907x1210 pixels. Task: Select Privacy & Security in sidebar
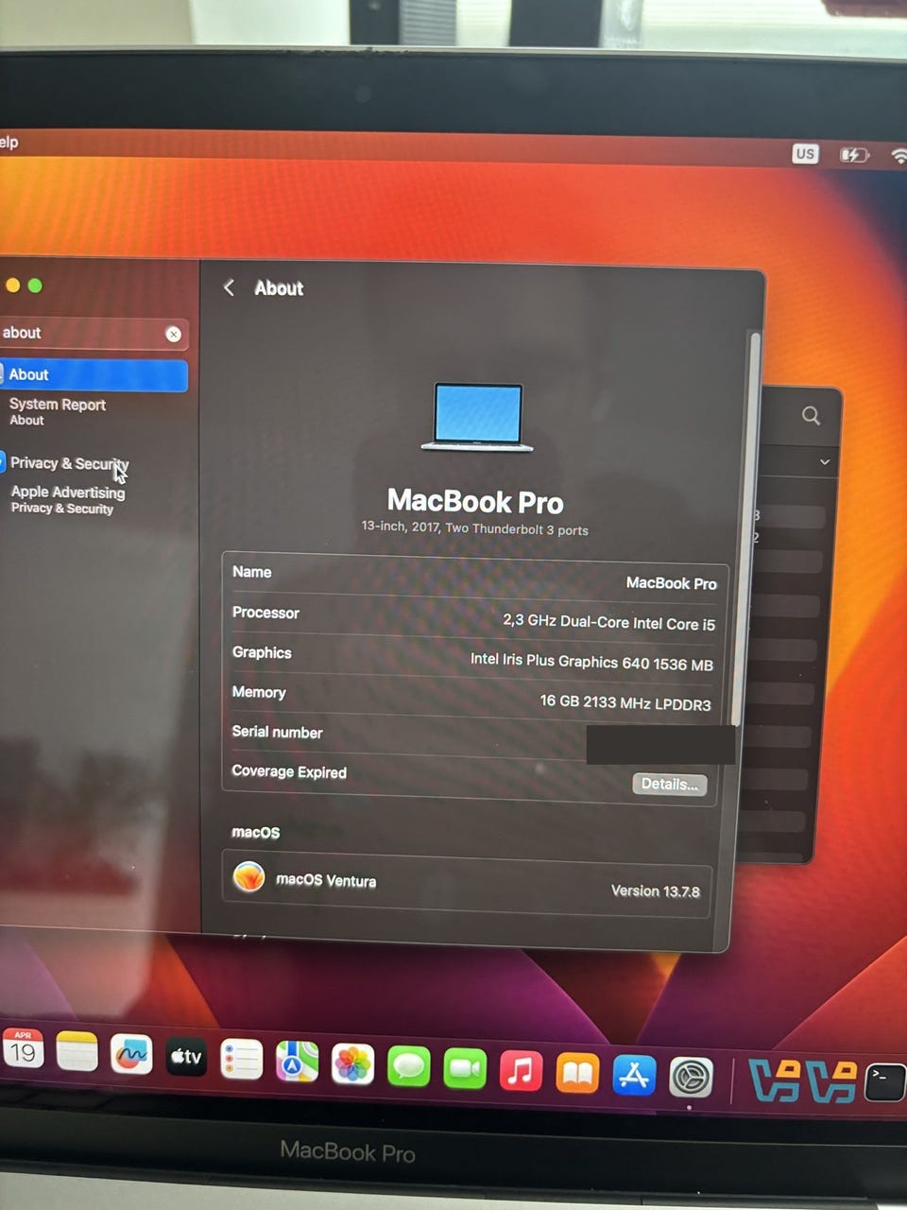point(69,463)
